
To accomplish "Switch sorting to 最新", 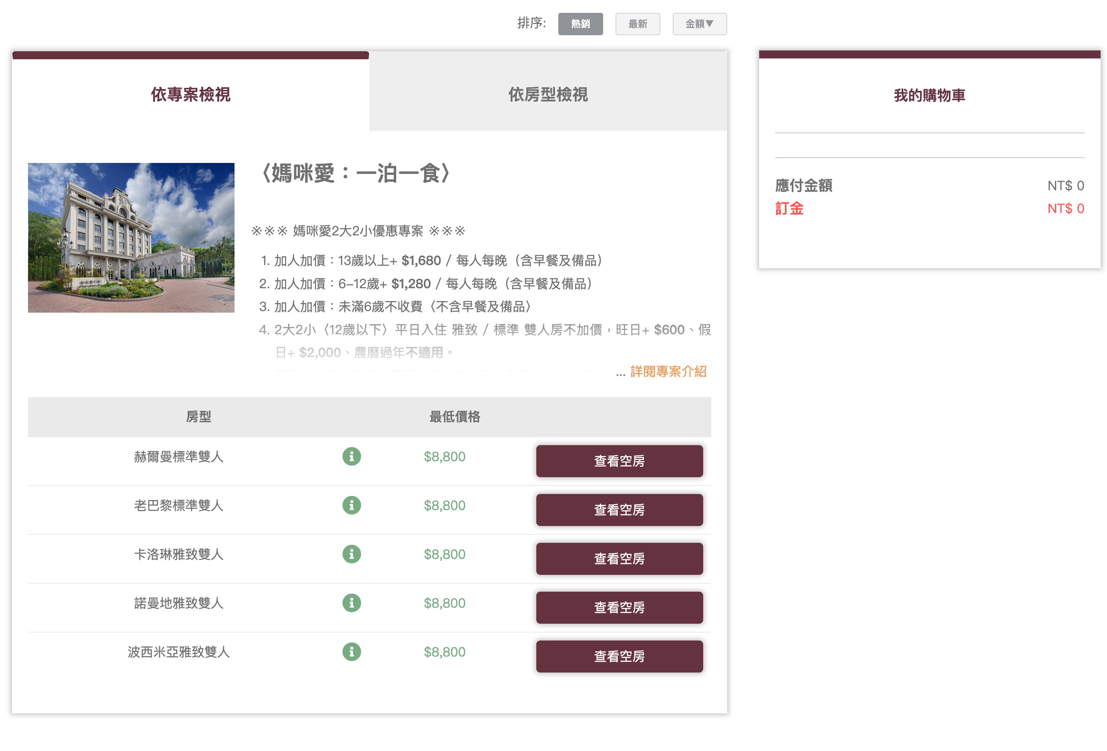I will point(638,24).
